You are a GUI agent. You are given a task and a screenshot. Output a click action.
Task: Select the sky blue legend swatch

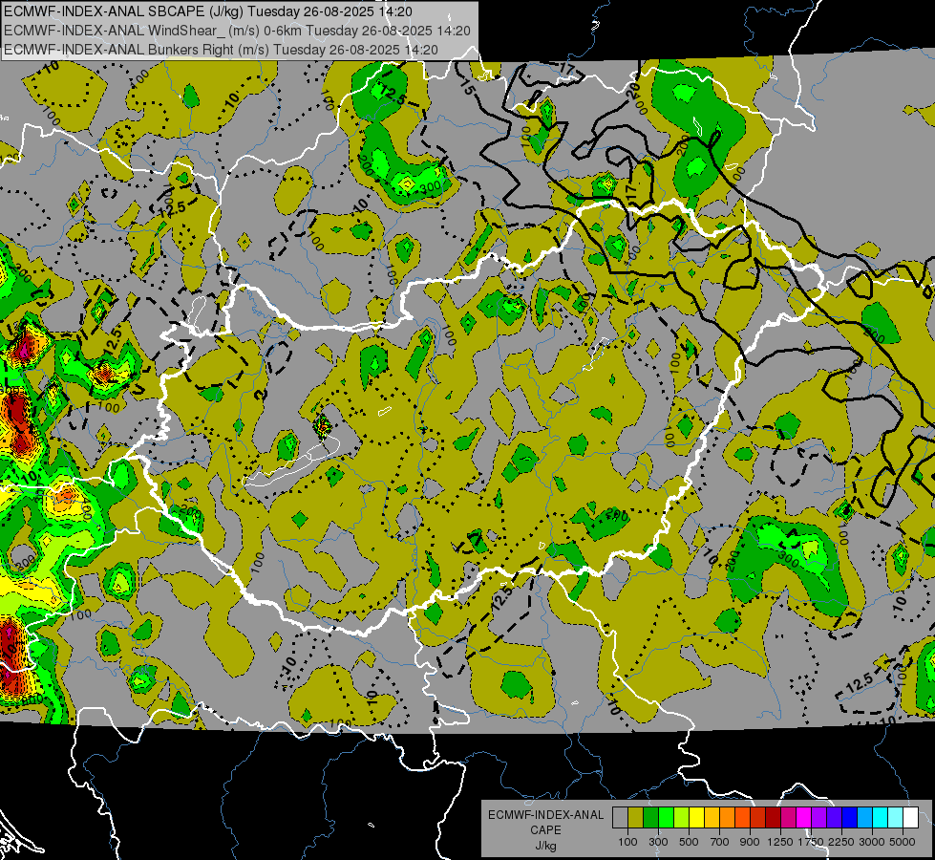[x=864, y=818]
